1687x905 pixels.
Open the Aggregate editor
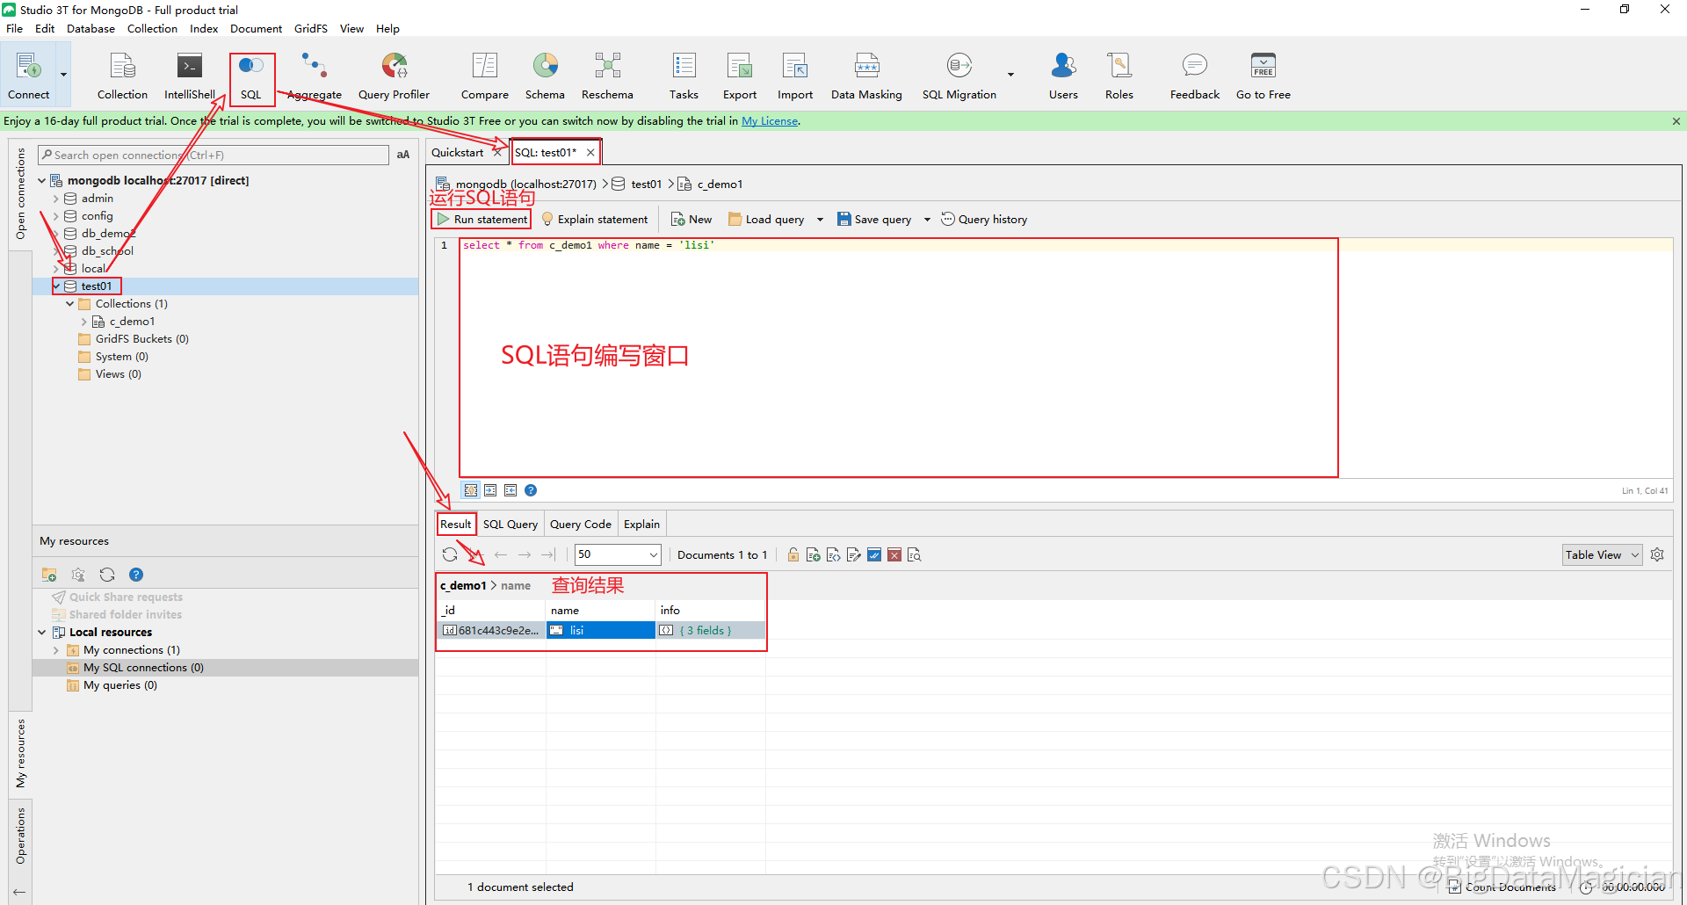(315, 76)
